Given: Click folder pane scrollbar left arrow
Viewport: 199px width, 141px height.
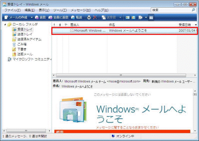Looking at the screenshot, I should [x=4, y=131].
